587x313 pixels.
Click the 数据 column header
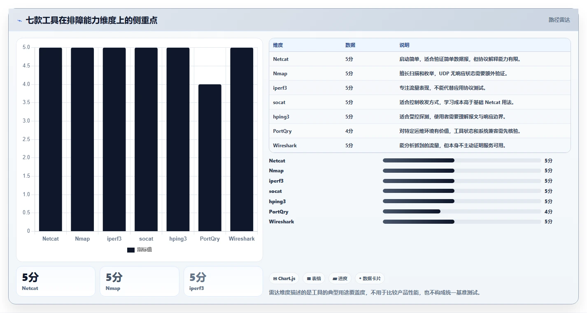point(350,45)
